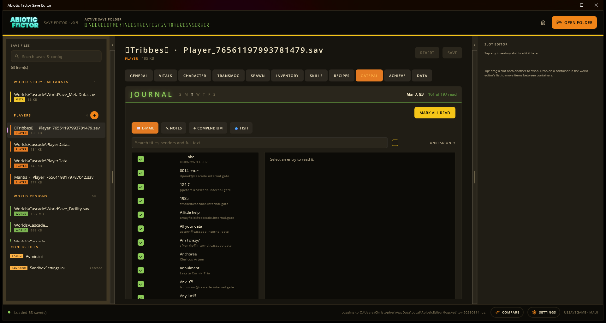Image resolution: width=606 pixels, height=323 pixels.
Task: Switch to the General tab
Action: tap(139, 75)
